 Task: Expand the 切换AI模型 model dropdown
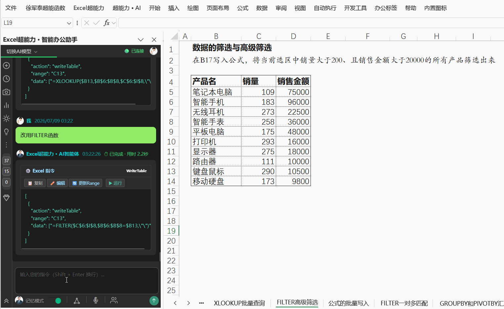coord(22,51)
